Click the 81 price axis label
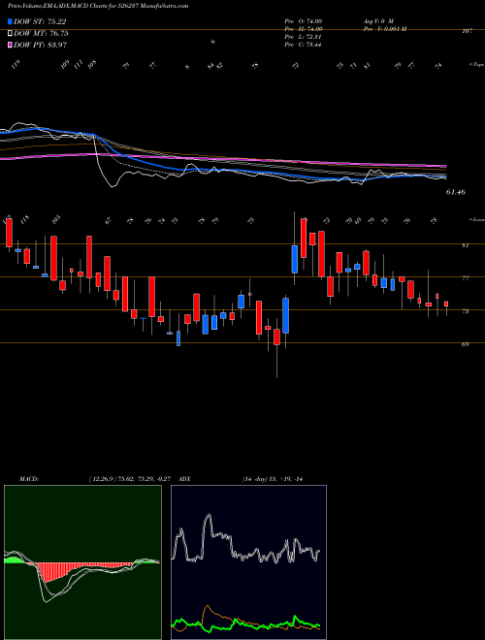The width and height of the screenshot is (485, 640). pyautogui.click(x=465, y=245)
